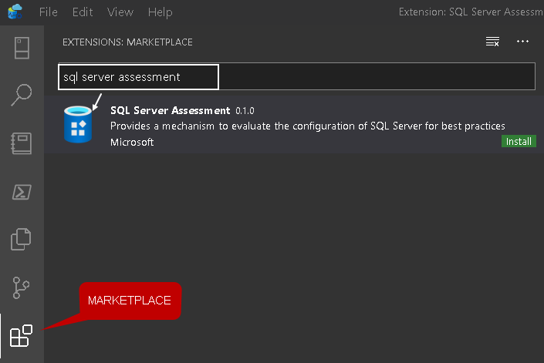Open the Search magnifier view
Screen dimensions: 544x363
(22, 95)
